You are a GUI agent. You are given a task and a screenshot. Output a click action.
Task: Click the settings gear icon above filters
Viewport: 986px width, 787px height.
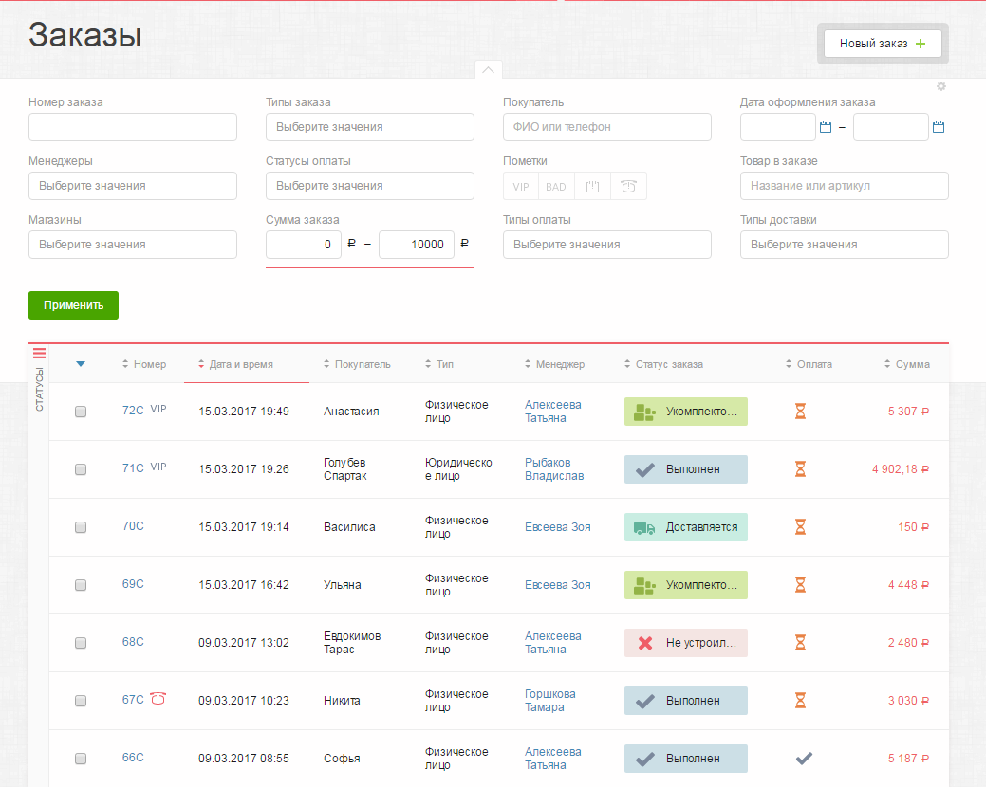pos(941,86)
